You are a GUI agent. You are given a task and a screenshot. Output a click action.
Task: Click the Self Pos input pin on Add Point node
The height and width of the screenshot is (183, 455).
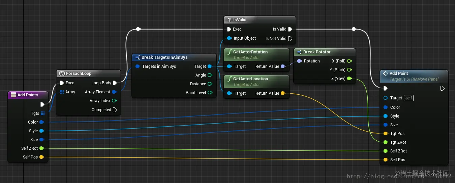[386, 160]
